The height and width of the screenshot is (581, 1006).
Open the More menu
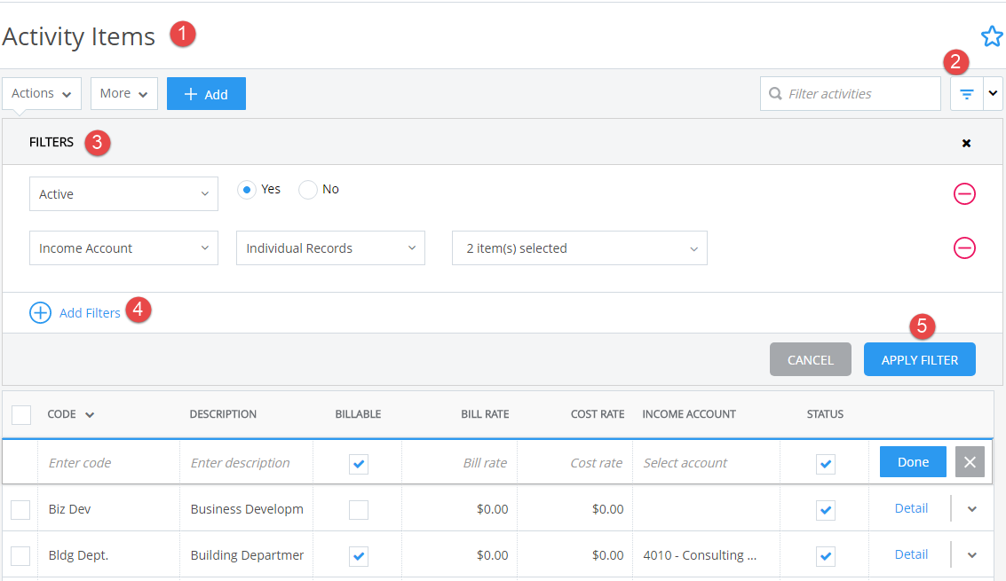click(x=123, y=93)
